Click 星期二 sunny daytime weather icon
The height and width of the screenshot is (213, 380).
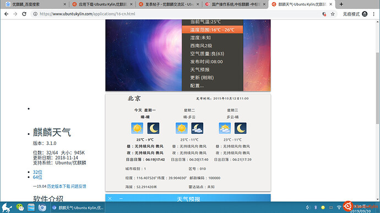[x=182, y=128]
